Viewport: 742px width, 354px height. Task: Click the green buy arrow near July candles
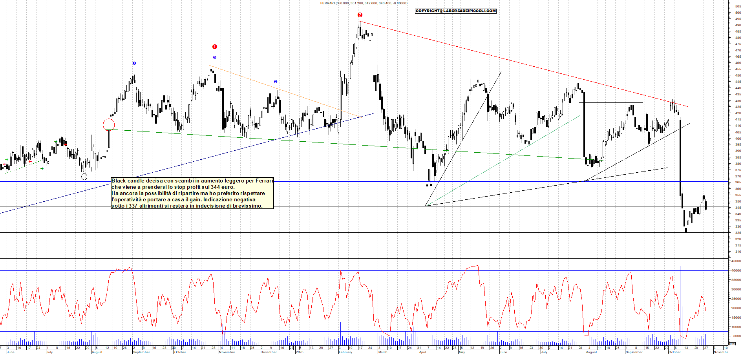pyautogui.click(x=55, y=141)
